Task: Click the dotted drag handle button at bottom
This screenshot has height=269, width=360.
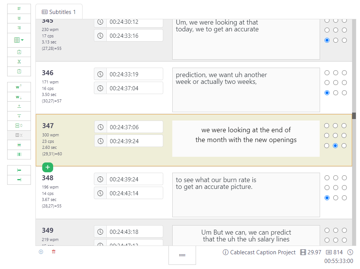Action: pos(182,255)
